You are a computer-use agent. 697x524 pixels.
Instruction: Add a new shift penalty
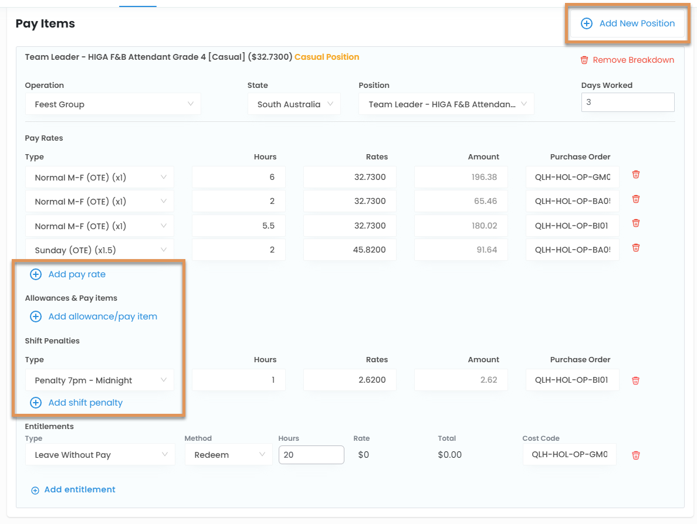point(85,403)
